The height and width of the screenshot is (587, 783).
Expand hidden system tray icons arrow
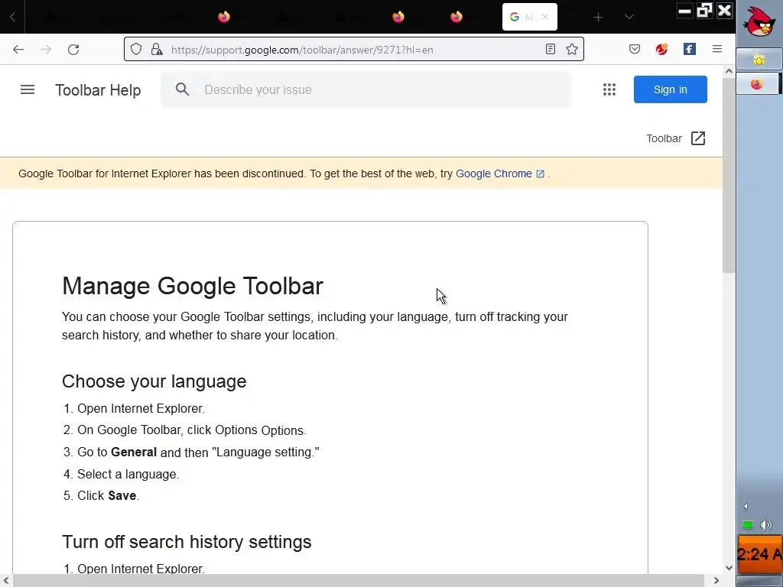pyautogui.click(x=746, y=506)
